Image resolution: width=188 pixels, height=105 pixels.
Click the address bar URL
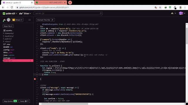click(x=44, y=7)
